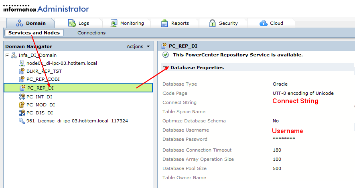Viewport: 355px width, 188px height.
Task: Open the Actions dropdown menu
Action: pos(138,46)
